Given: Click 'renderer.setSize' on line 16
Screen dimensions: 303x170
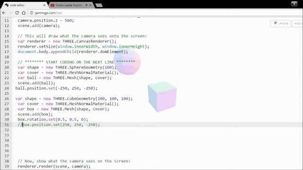Looking at the screenshot, I should [x=36, y=46].
